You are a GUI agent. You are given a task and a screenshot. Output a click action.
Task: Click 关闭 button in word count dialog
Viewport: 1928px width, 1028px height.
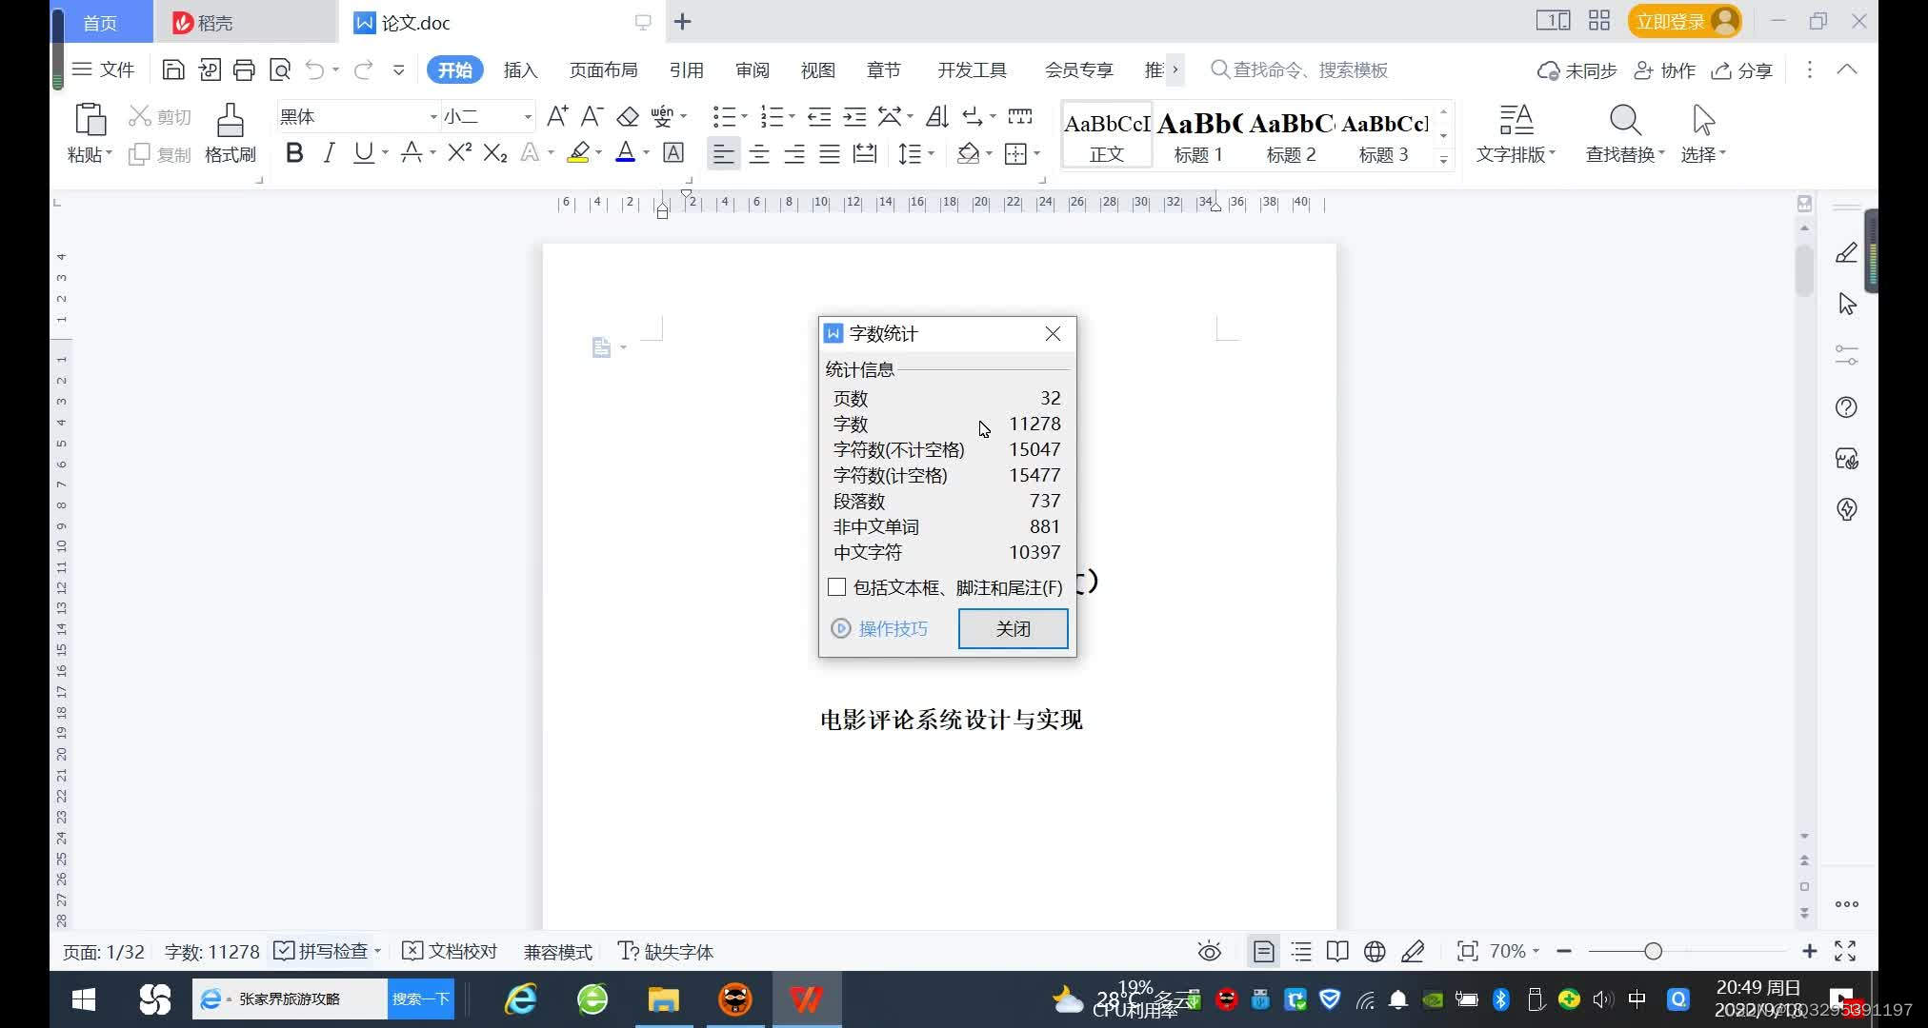1013,628
